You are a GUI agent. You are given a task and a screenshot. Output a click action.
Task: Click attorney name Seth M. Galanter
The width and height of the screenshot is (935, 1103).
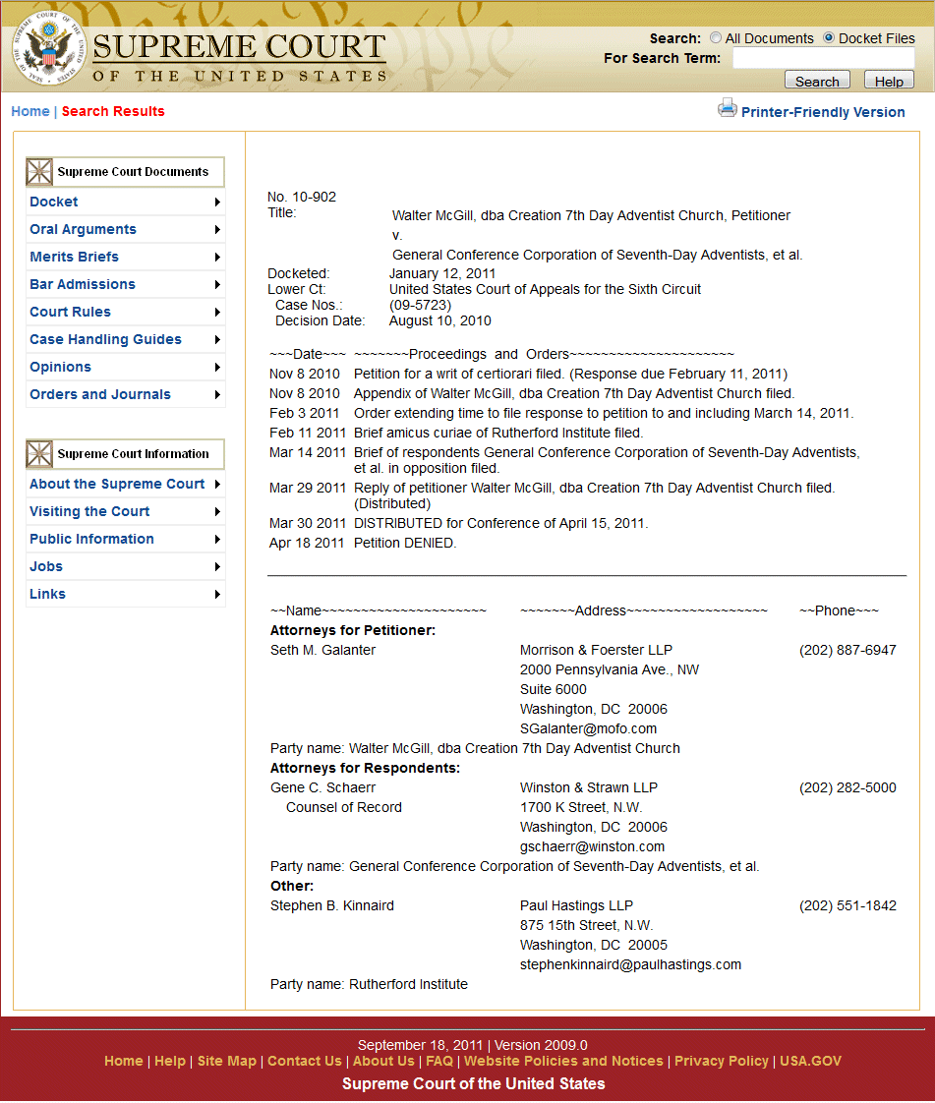click(322, 650)
